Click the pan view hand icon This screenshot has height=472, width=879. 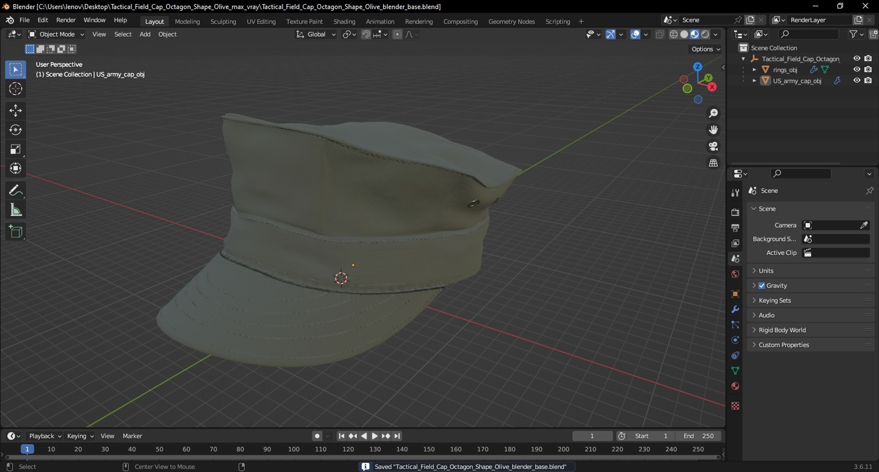pos(713,130)
